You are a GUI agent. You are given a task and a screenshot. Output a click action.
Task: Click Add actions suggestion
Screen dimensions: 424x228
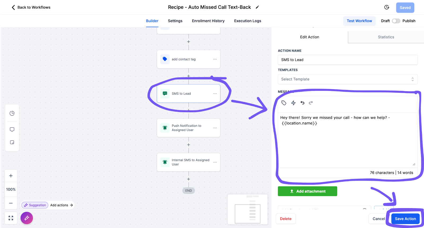tap(61, 205)
